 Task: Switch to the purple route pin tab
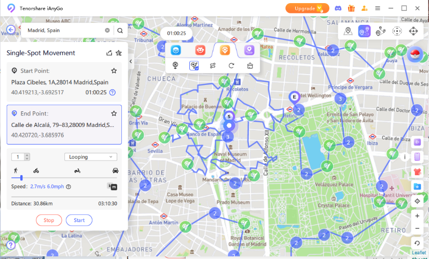(x=249, y=50)
